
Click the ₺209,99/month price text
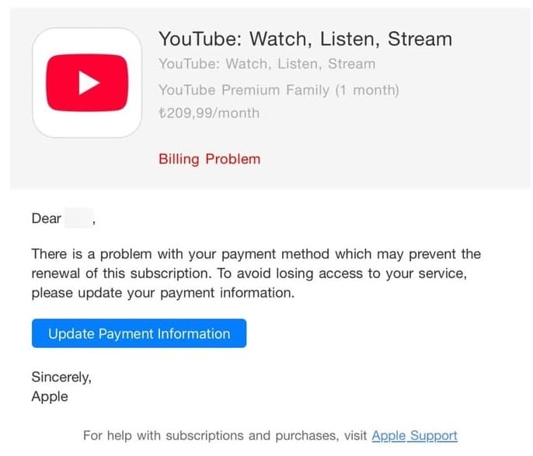[209, 113]
